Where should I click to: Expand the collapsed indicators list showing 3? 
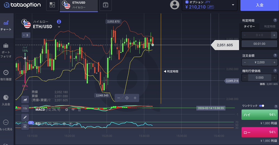tap(25, 35)
